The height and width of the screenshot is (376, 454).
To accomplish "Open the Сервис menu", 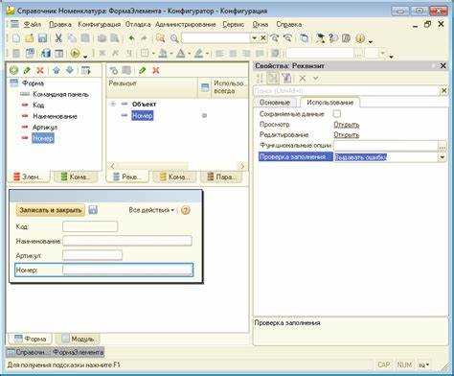I will [233, 24].
